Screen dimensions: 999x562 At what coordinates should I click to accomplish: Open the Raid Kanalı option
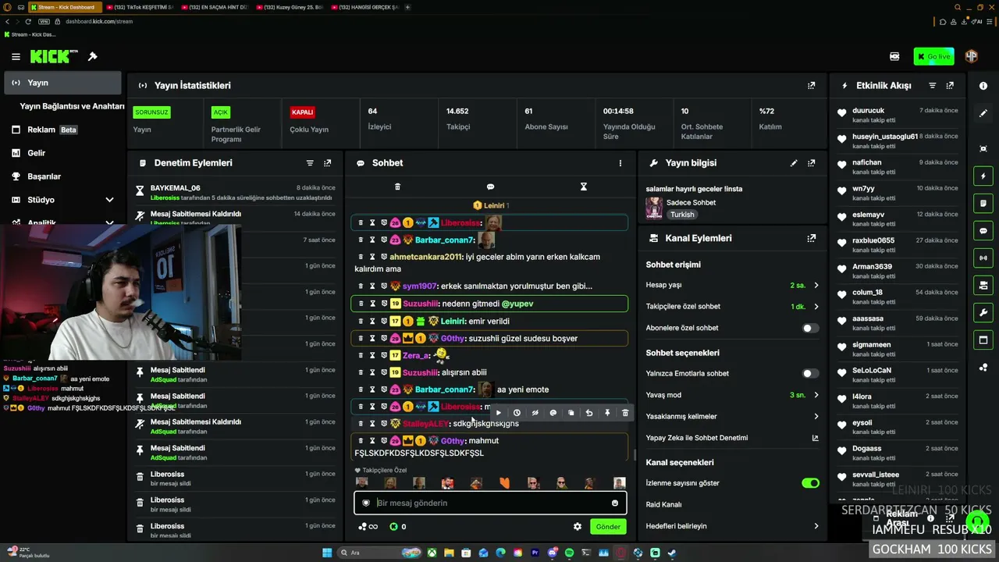point(732,504)
